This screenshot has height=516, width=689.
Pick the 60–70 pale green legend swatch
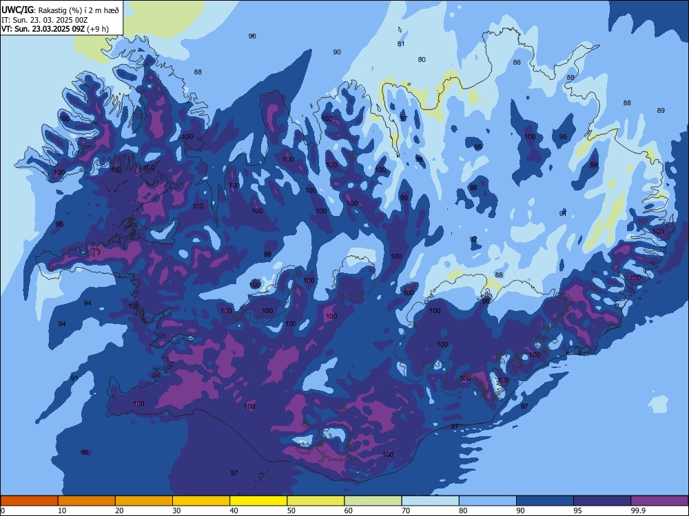tap(373, 501)
